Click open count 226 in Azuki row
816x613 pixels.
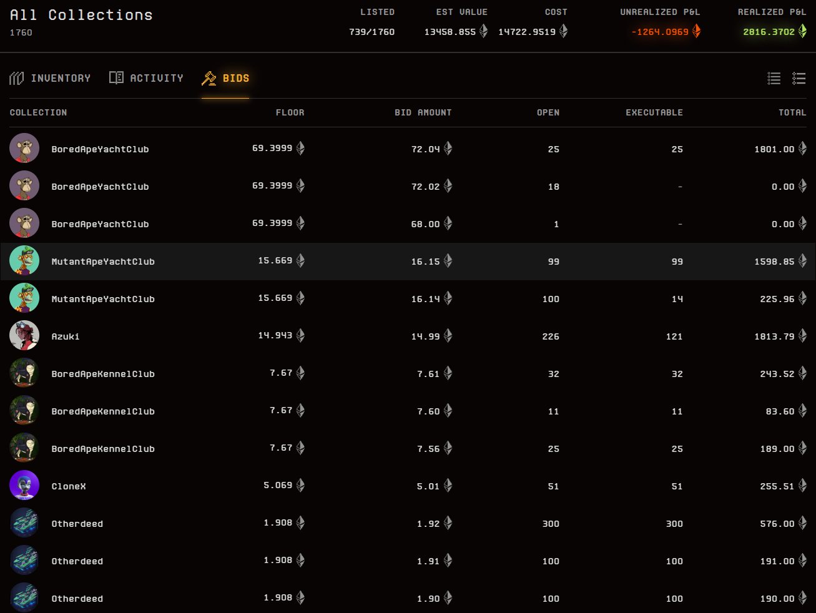tap(551, 336)
